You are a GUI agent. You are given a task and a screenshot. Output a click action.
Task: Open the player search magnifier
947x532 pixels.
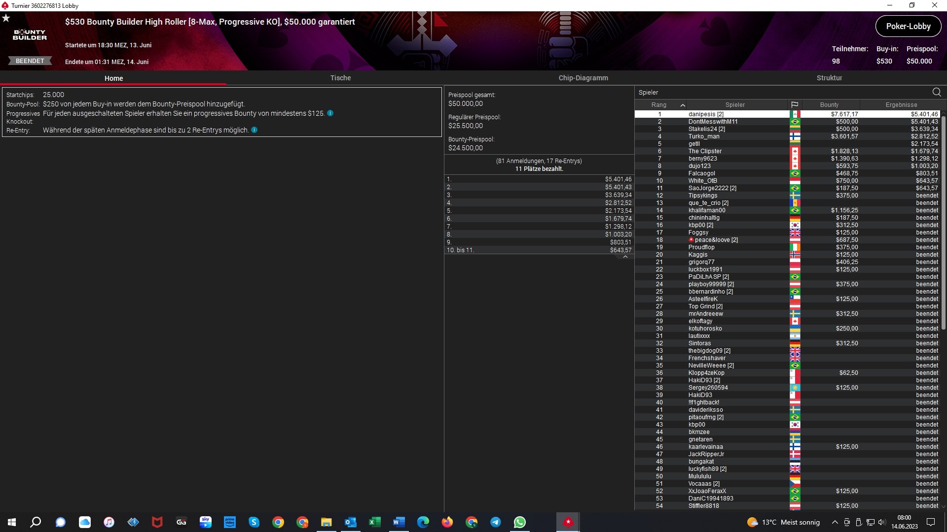click(936, 92)
